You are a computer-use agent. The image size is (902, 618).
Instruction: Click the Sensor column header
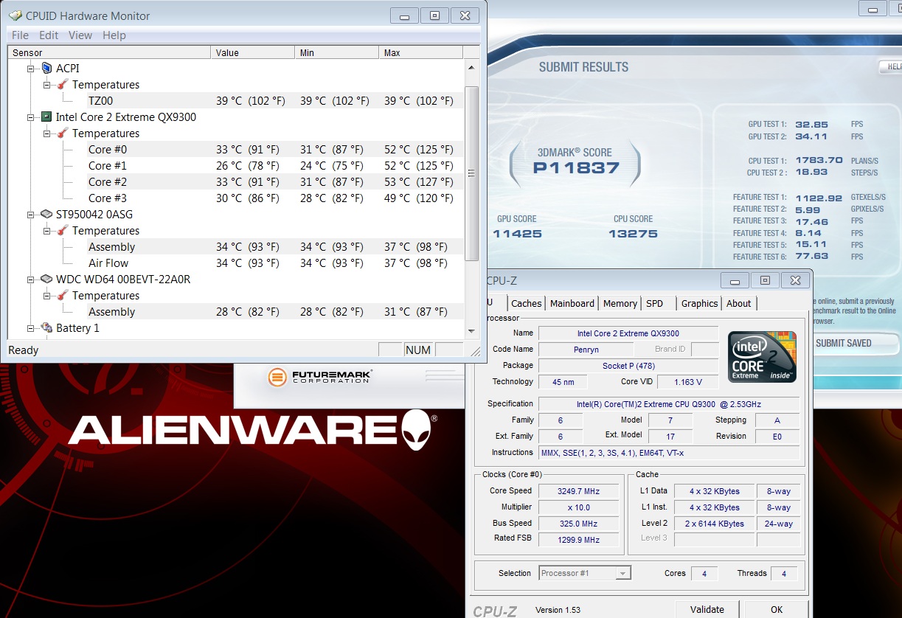pos(109,52)
